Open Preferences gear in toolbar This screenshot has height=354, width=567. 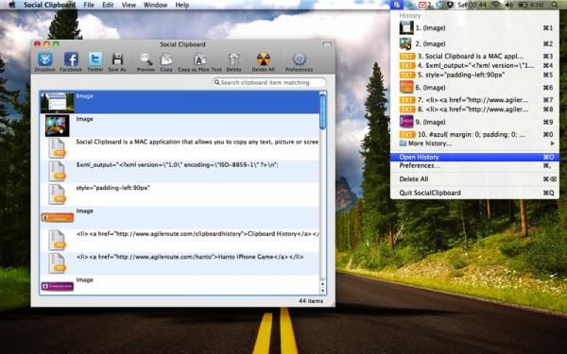coord(299,61)
